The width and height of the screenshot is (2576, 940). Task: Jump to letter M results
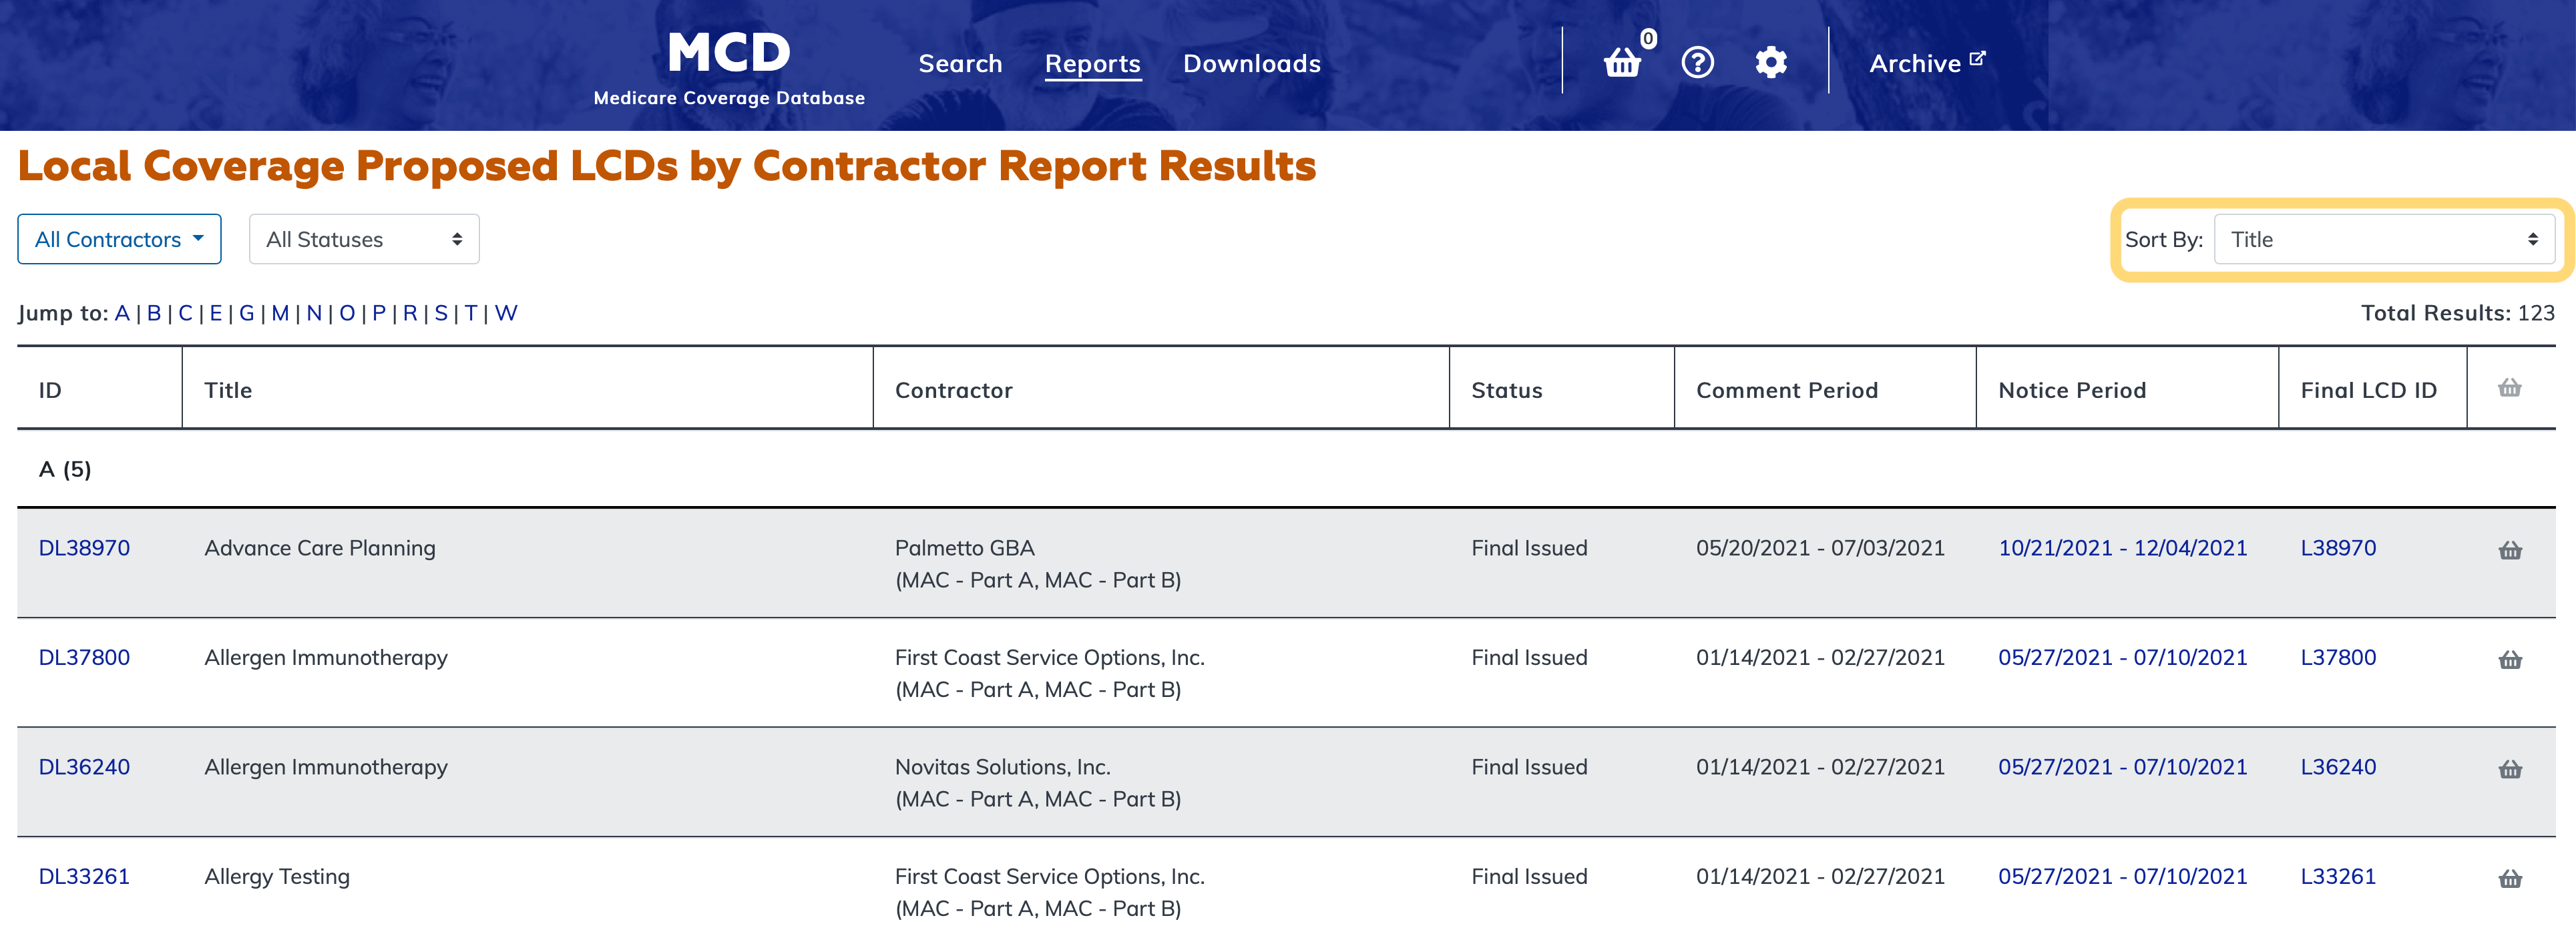(280, 313)
